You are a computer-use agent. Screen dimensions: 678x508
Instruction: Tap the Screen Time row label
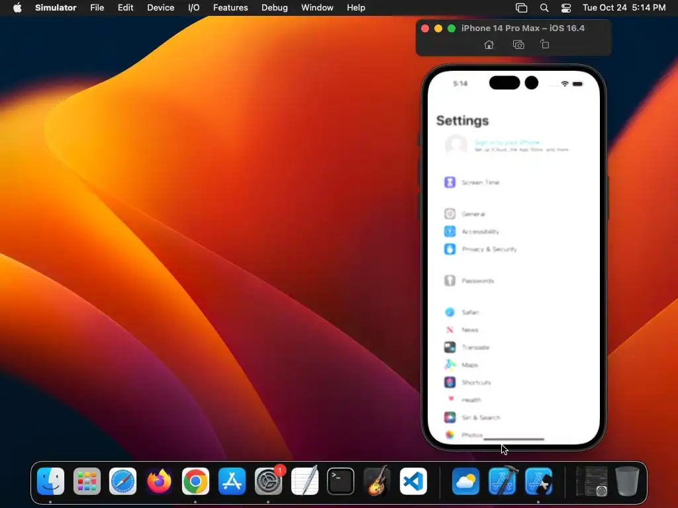pos(481,183)
